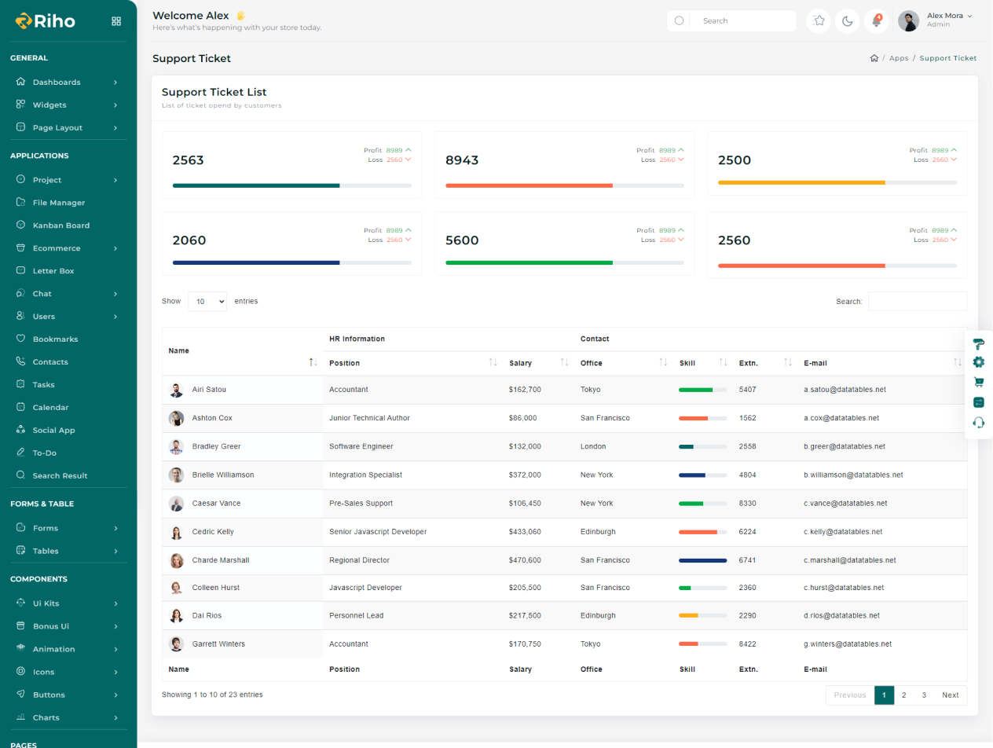This screenshot has width=993, height=748.
Task: Toggle dark mode with moon icon
Action: 848,21
